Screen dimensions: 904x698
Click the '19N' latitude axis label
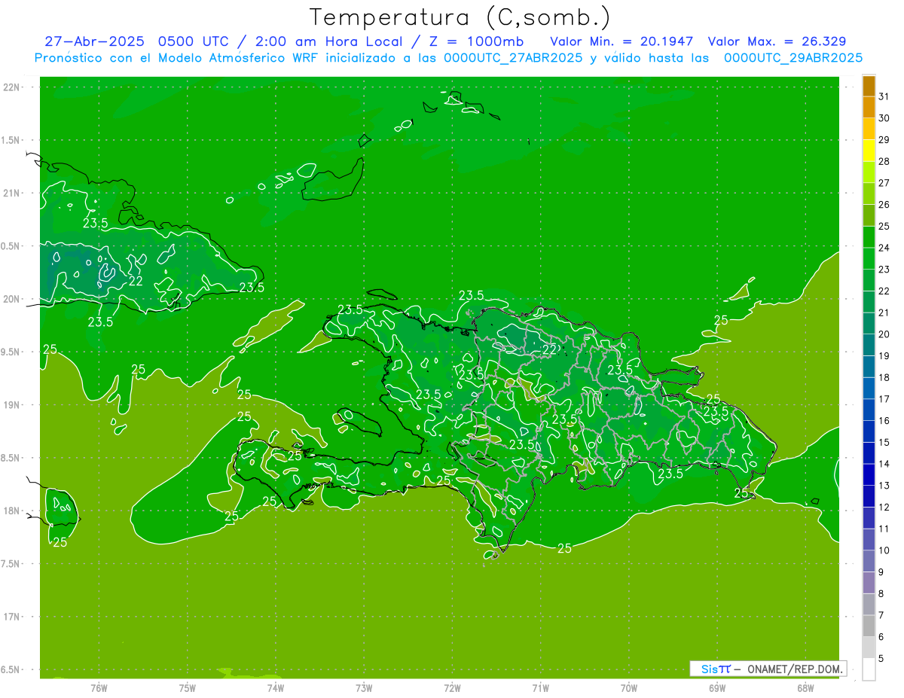[x=11, y=405]
